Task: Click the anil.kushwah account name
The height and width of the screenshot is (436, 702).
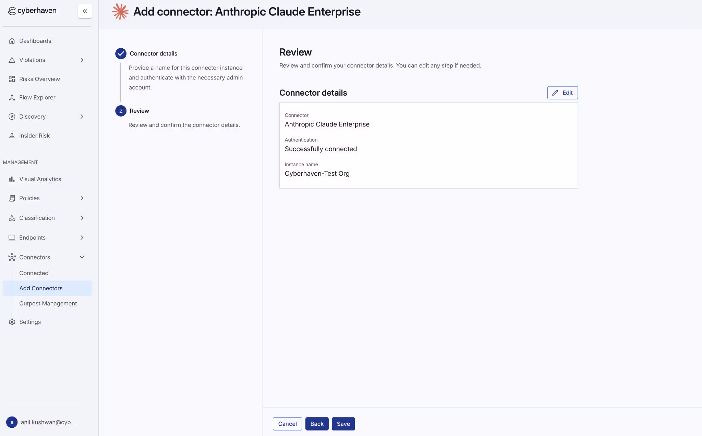Action: [48, 422]
